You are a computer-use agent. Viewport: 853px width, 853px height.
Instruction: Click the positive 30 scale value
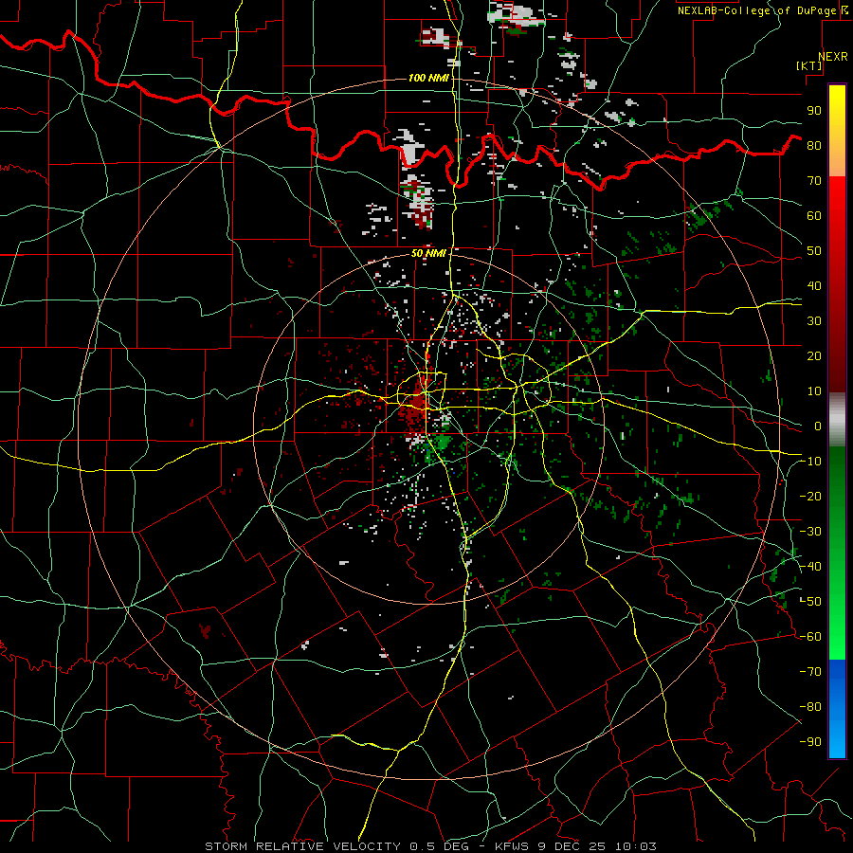click(x=814, y=321)
